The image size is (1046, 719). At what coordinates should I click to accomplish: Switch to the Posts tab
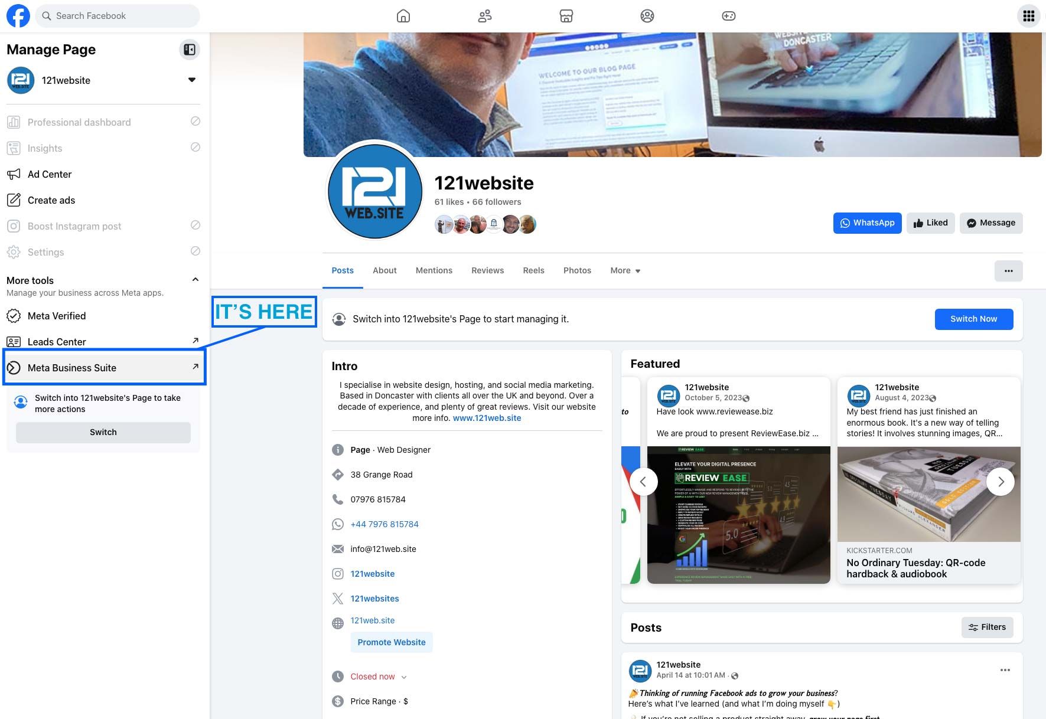(343, 270)
